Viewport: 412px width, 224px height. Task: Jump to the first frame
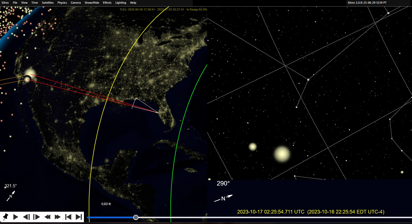click(x=68, y=217)
